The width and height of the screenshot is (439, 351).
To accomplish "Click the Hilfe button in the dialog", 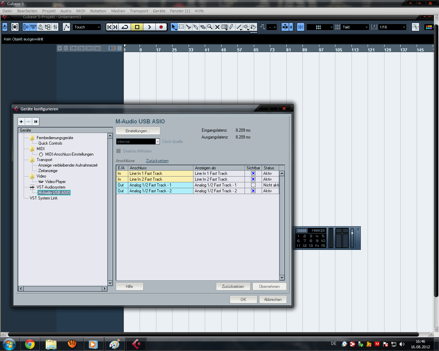I will (x=129, y=287).
